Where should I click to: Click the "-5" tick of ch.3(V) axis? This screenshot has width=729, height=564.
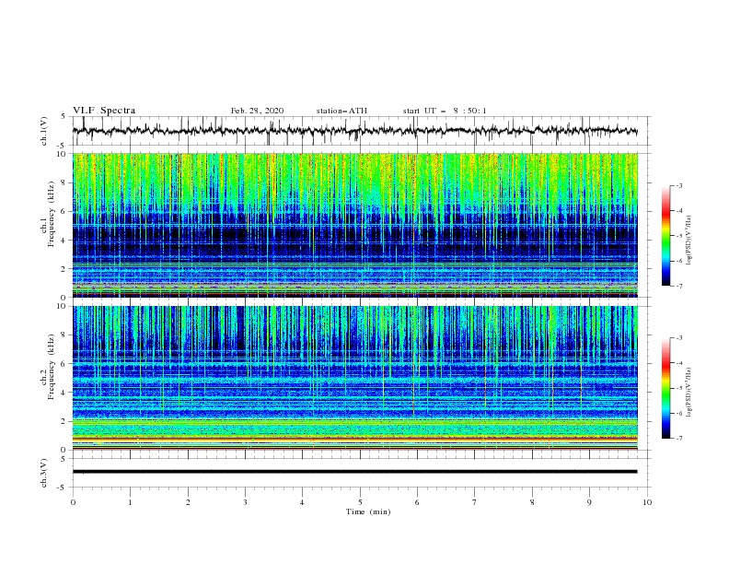coord(63,488)
